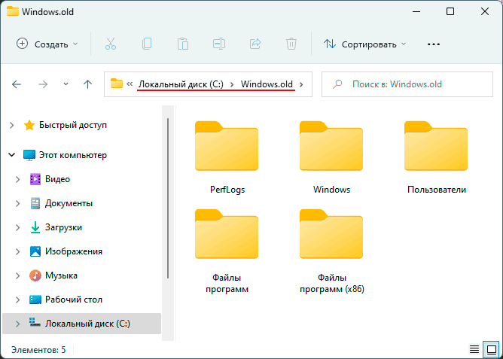Click the Rename icon in toolbar
The height and width of the screenshot is (359, 503).
click(219, 44)
